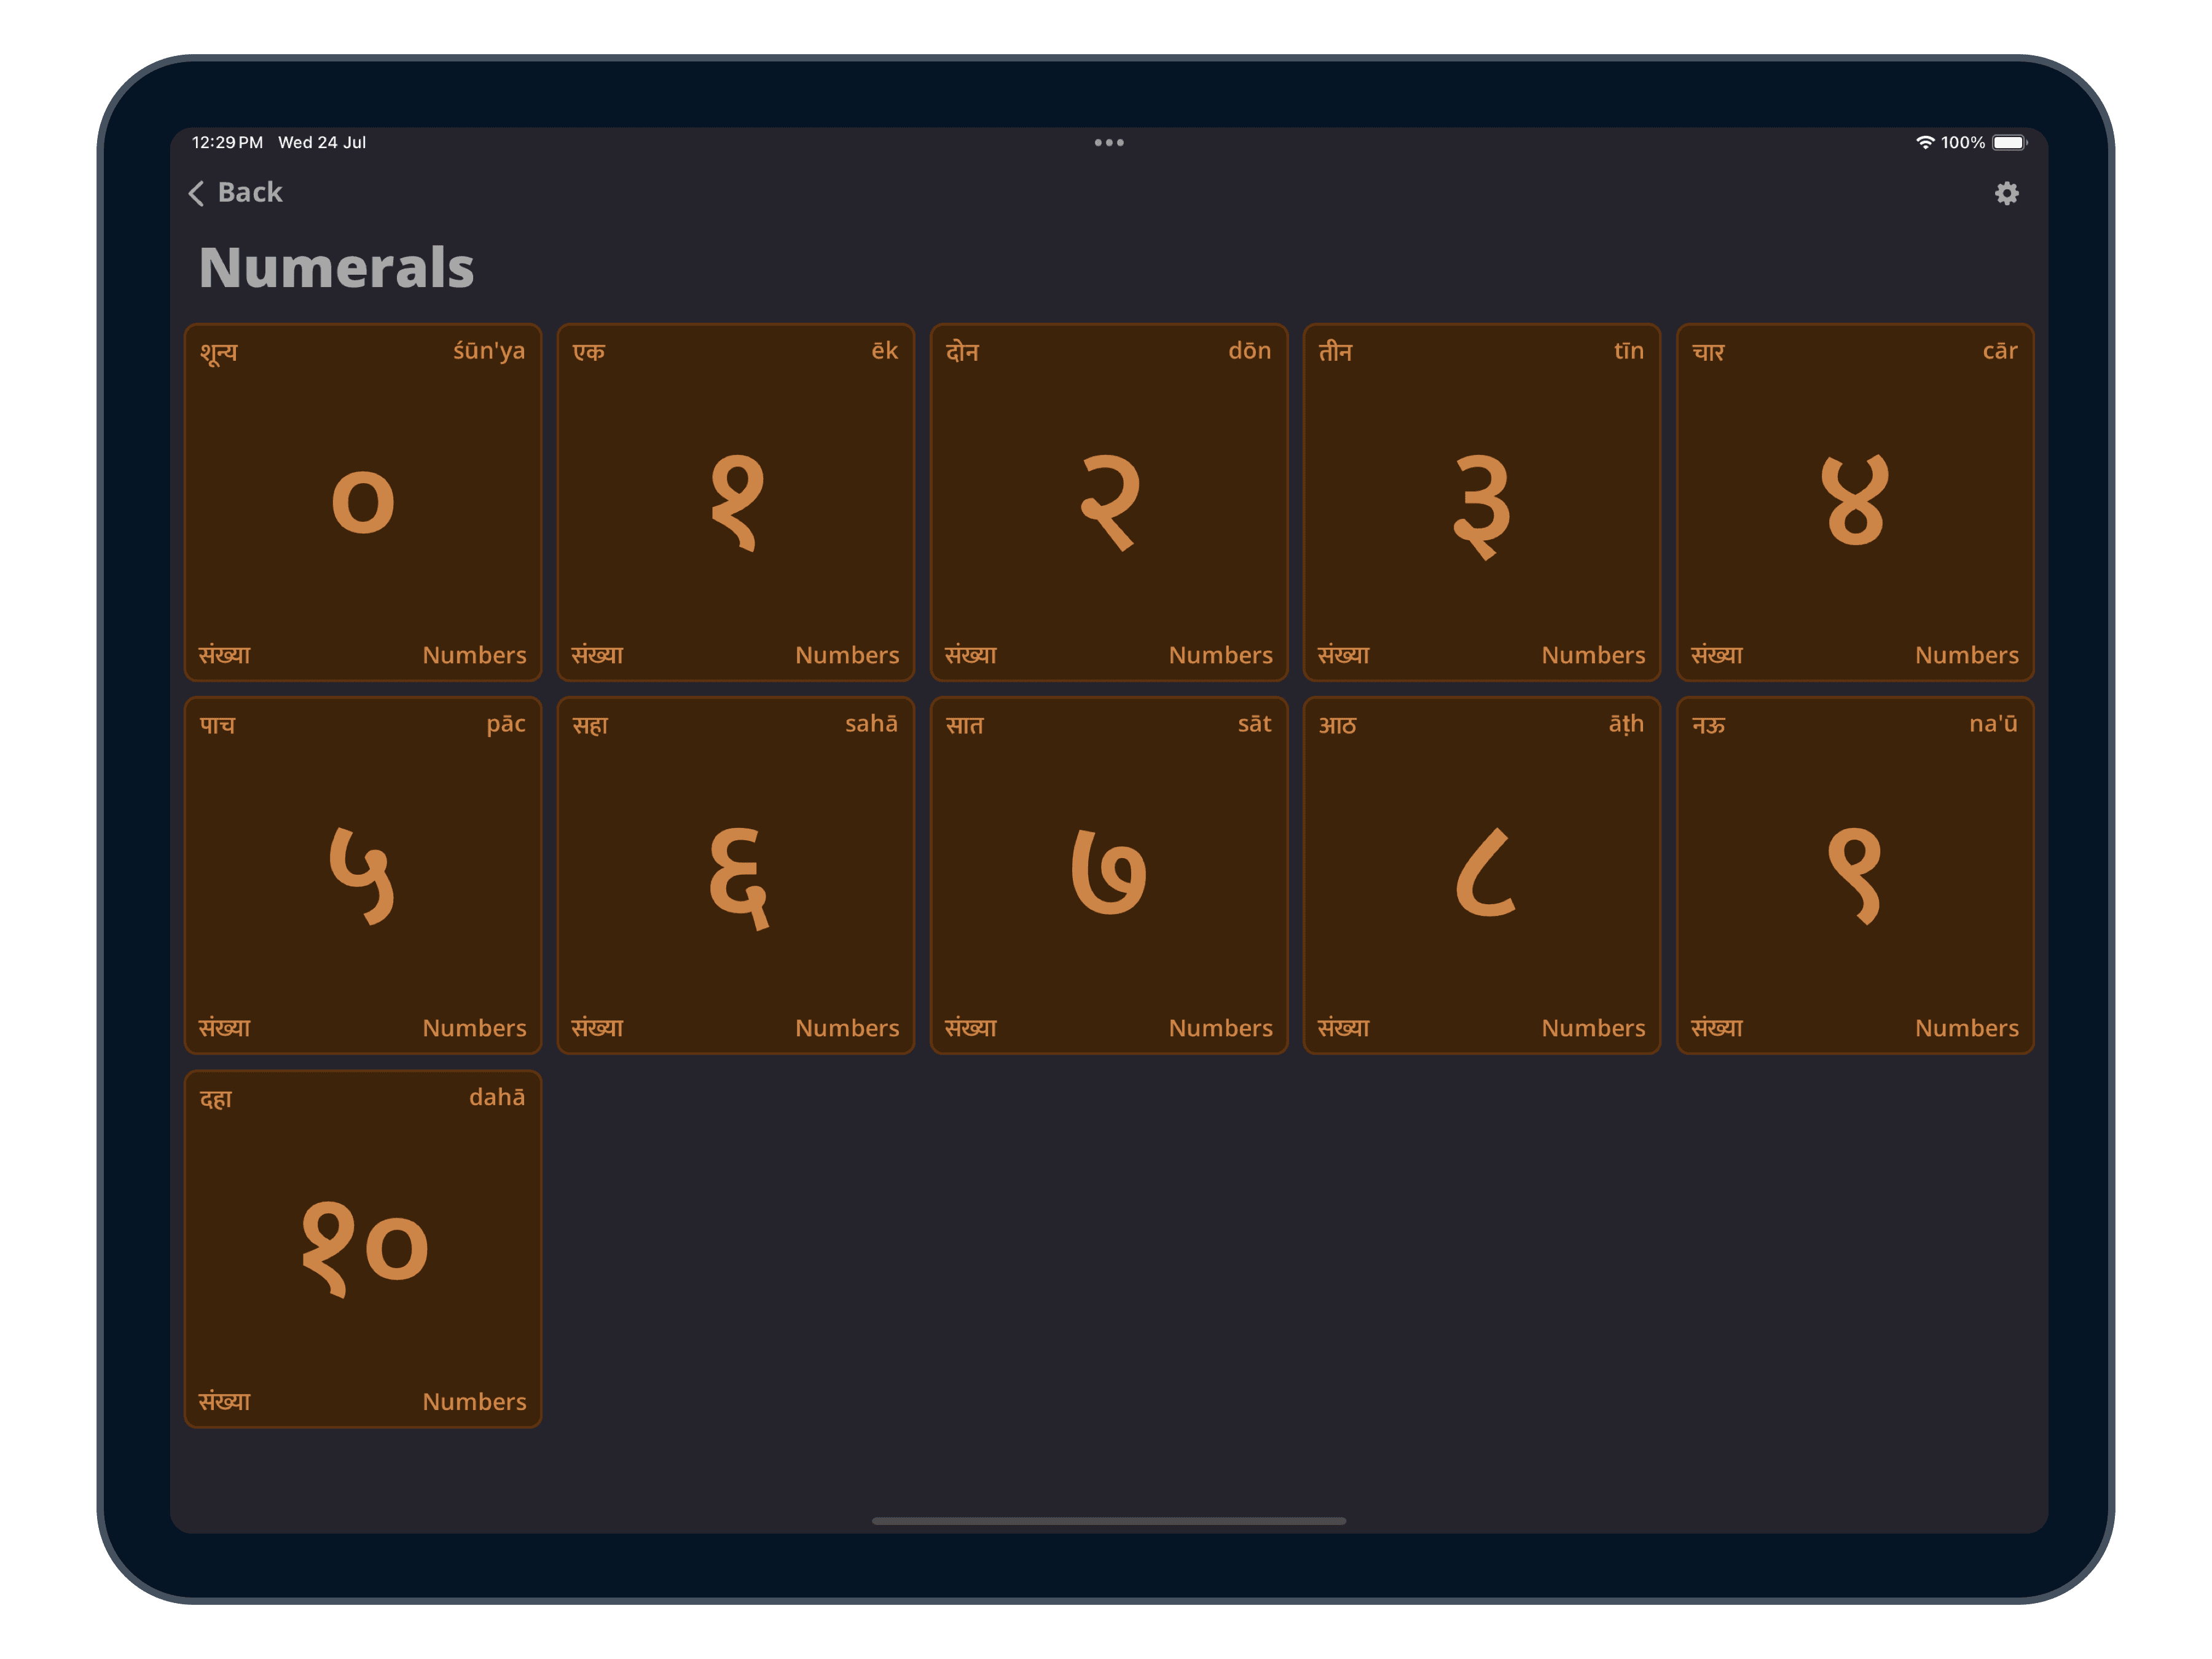Click the Numbers label on dahā card
Screen dimensions: 2212x1659
click(474, 1401)
